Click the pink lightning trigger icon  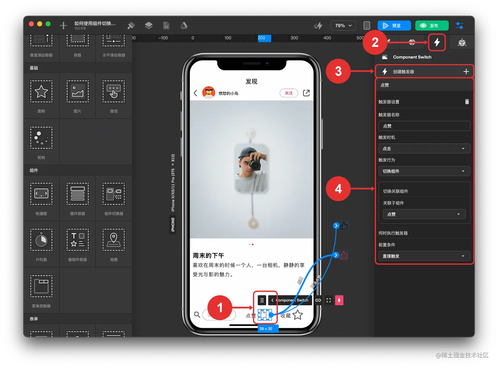coord(339,300)
